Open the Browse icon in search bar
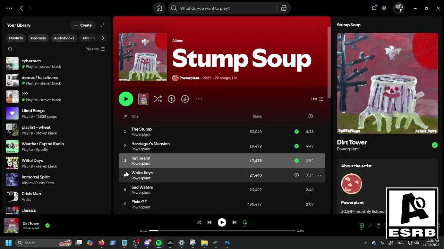Image resolution: width=444 pixels, height=249 pixels. 283,8
